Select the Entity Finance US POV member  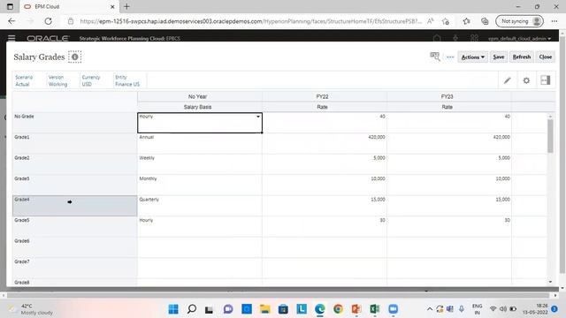click(x=127, y=80)
